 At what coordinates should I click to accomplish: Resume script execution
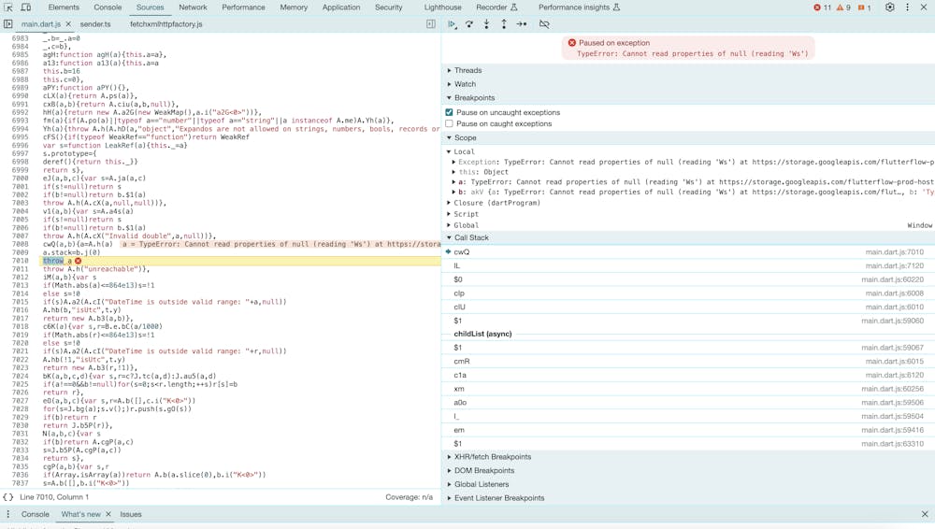tap(453, 24)
